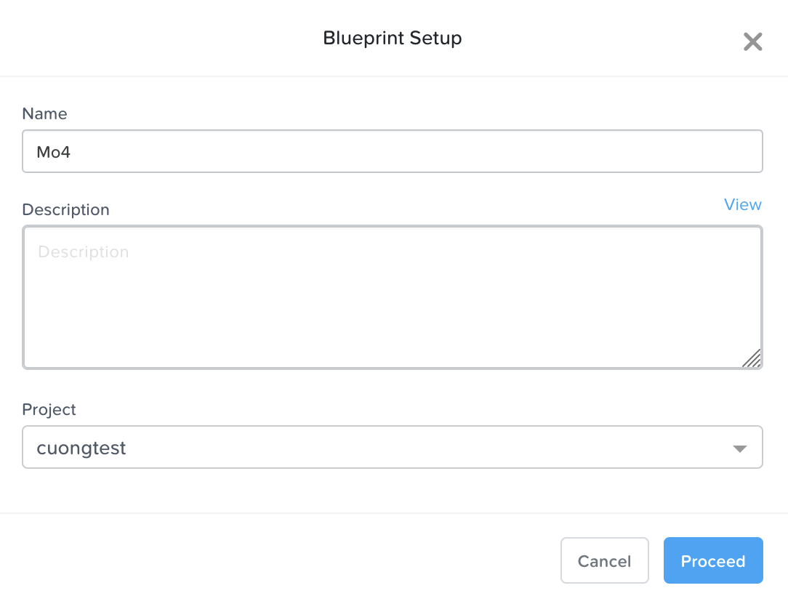This screenshot has height=596, width=788.
Task: Click the Project dropdown arrow
Action: [x=739, y=448]
